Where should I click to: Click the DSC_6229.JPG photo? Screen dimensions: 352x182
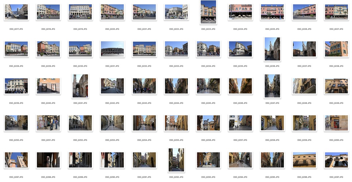tap(48, 49)
